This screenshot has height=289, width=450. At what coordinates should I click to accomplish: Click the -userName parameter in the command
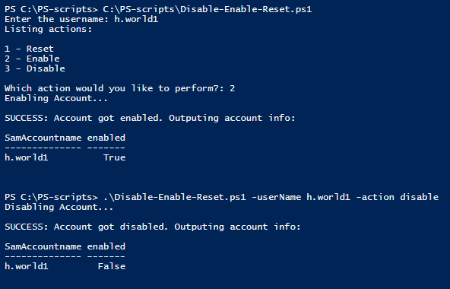pyautogui.click(x=277, y=197)
